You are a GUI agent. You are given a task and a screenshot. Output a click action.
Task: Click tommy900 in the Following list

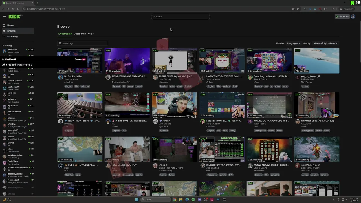(x=18, y=132)
